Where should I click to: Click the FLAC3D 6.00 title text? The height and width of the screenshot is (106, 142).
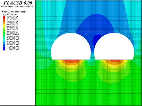(18, 3)
